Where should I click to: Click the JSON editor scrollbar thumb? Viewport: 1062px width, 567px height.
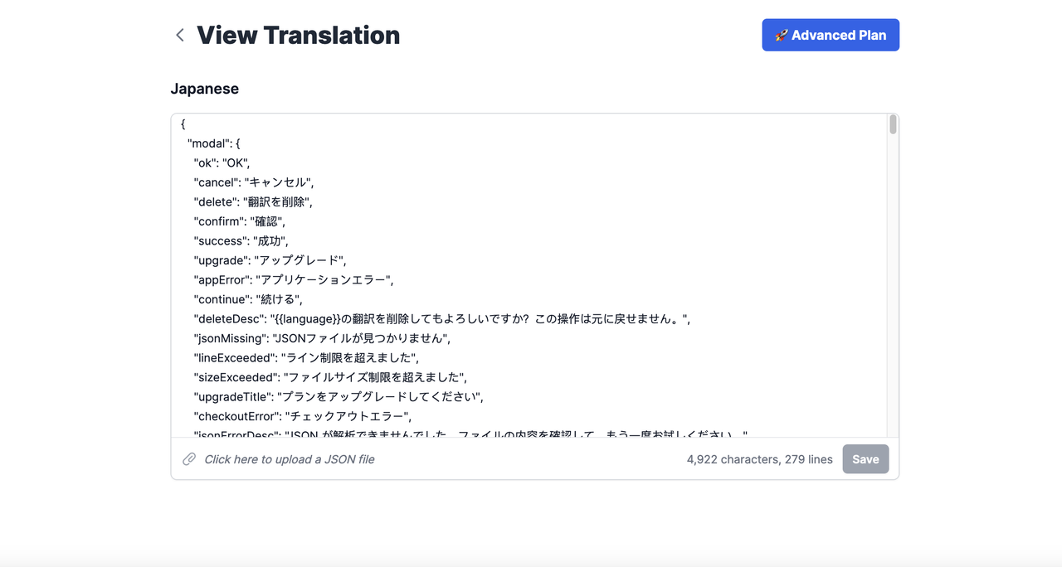(893, 124)
